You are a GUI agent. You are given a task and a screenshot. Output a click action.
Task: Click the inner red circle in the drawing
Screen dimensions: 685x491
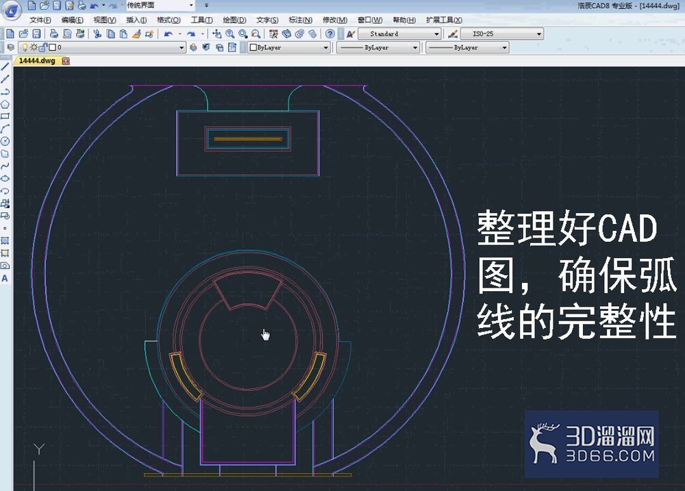coord(248,341)
